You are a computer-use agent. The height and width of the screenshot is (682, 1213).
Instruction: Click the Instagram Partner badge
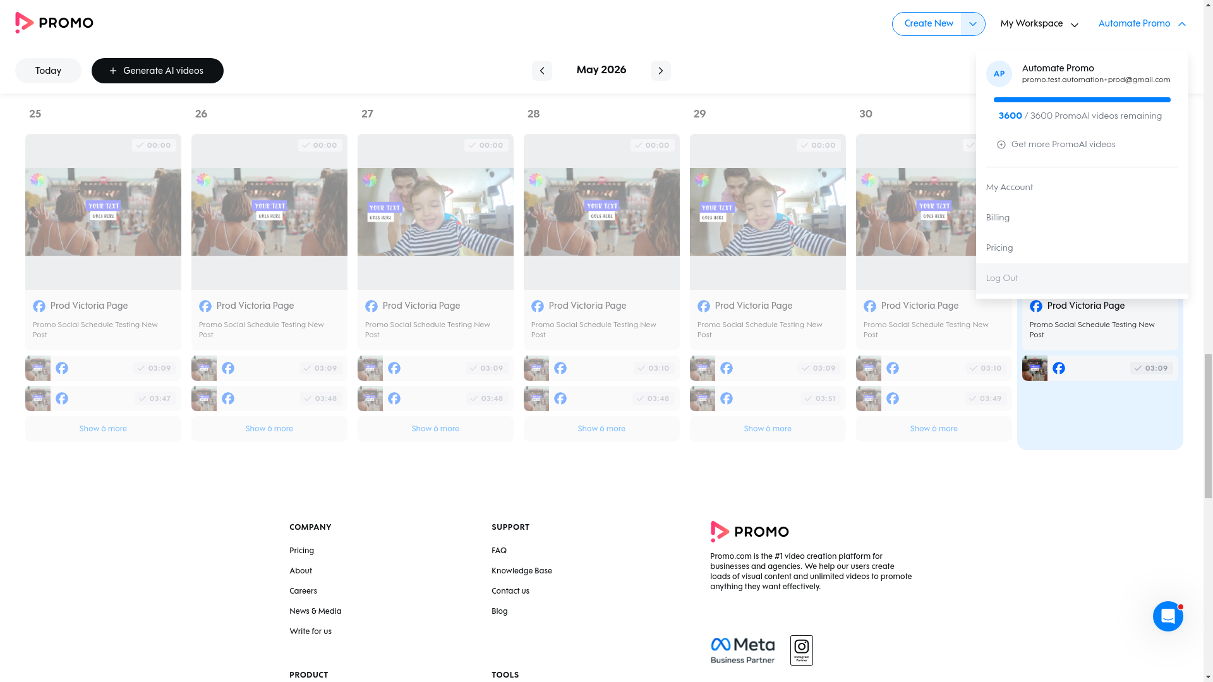click(x=801, y=650)
